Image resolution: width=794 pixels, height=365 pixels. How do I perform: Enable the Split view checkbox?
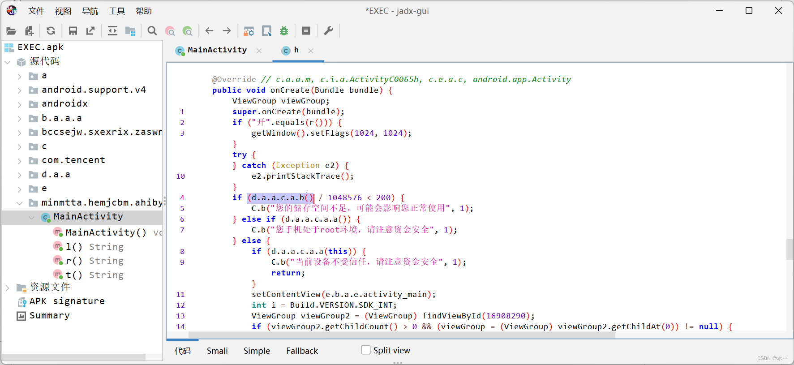pos(366,350)
